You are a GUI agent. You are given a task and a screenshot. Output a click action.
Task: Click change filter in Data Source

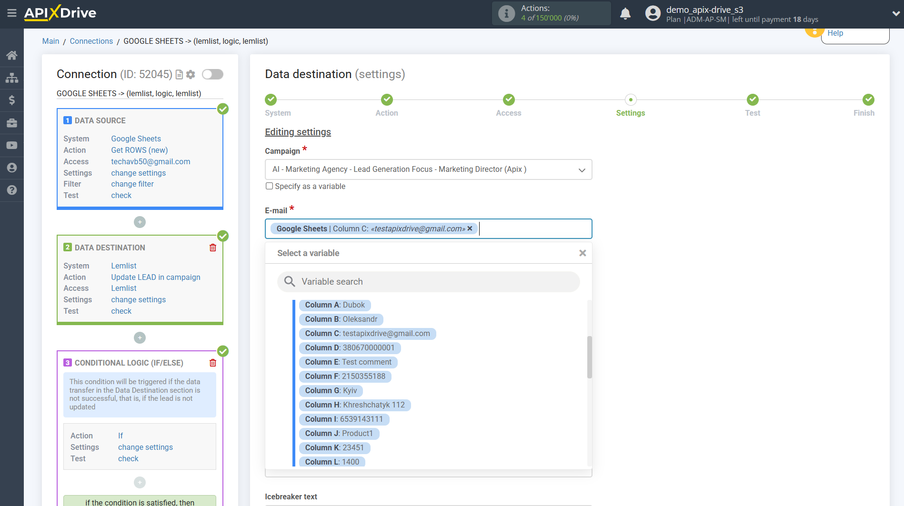click(132, 184)
